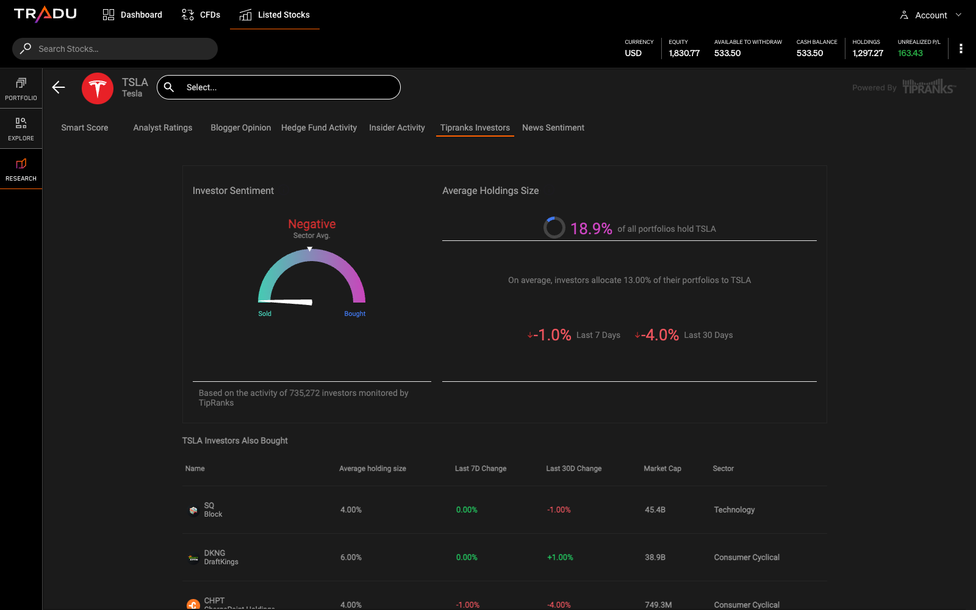Switch to the Insider Activity tab
Image resolution: width=976 pixels, height=610 pixels.
click(397, 127)
